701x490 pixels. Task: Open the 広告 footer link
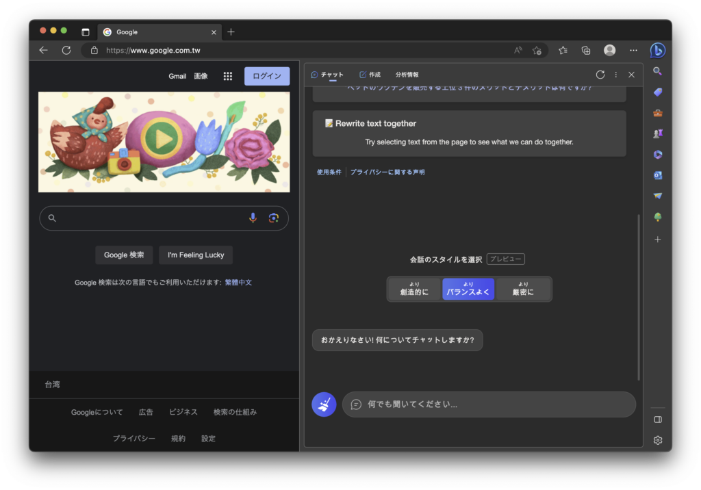(146, 412)
